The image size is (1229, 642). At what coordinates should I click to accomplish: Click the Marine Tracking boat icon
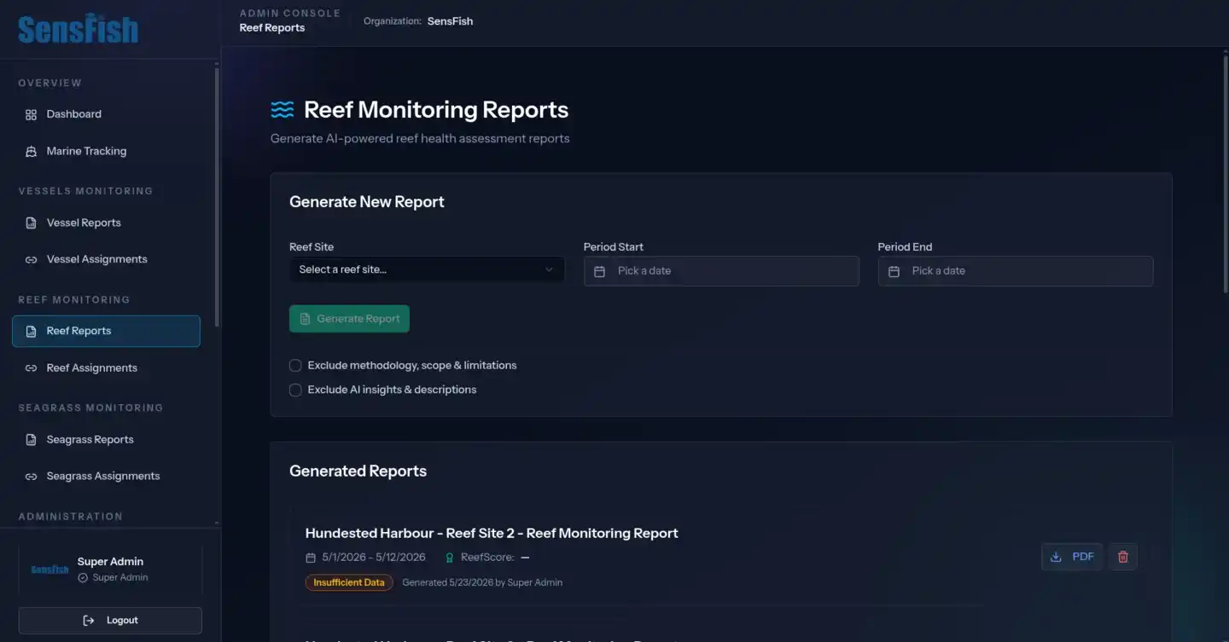[x=31, y=152]
